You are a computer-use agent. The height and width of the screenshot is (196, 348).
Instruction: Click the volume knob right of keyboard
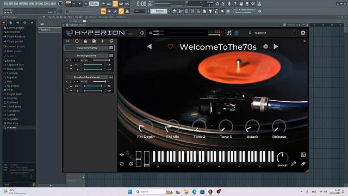tap(282, 157)
